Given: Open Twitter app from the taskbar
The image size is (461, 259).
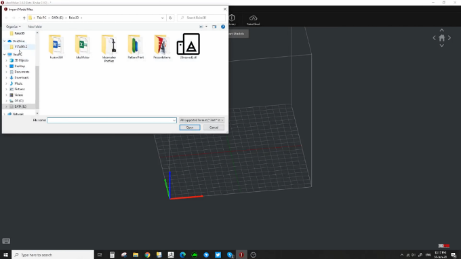Looking at the screenshot, I should (218, 255).
